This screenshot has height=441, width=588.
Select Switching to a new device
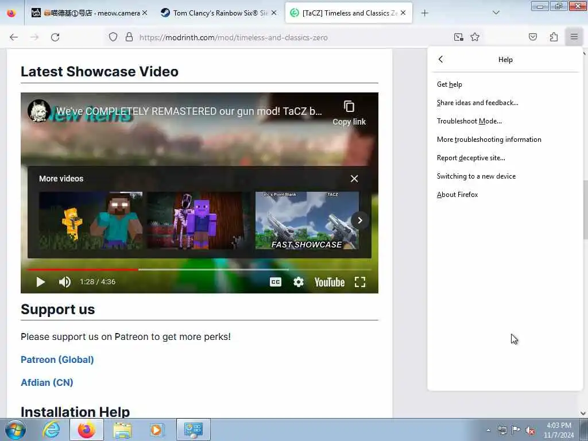(505, 176)
